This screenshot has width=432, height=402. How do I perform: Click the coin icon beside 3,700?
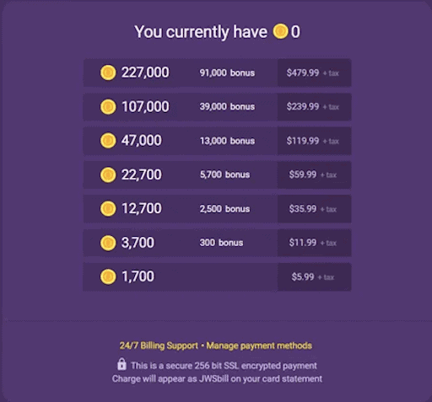tap(108, 243)
